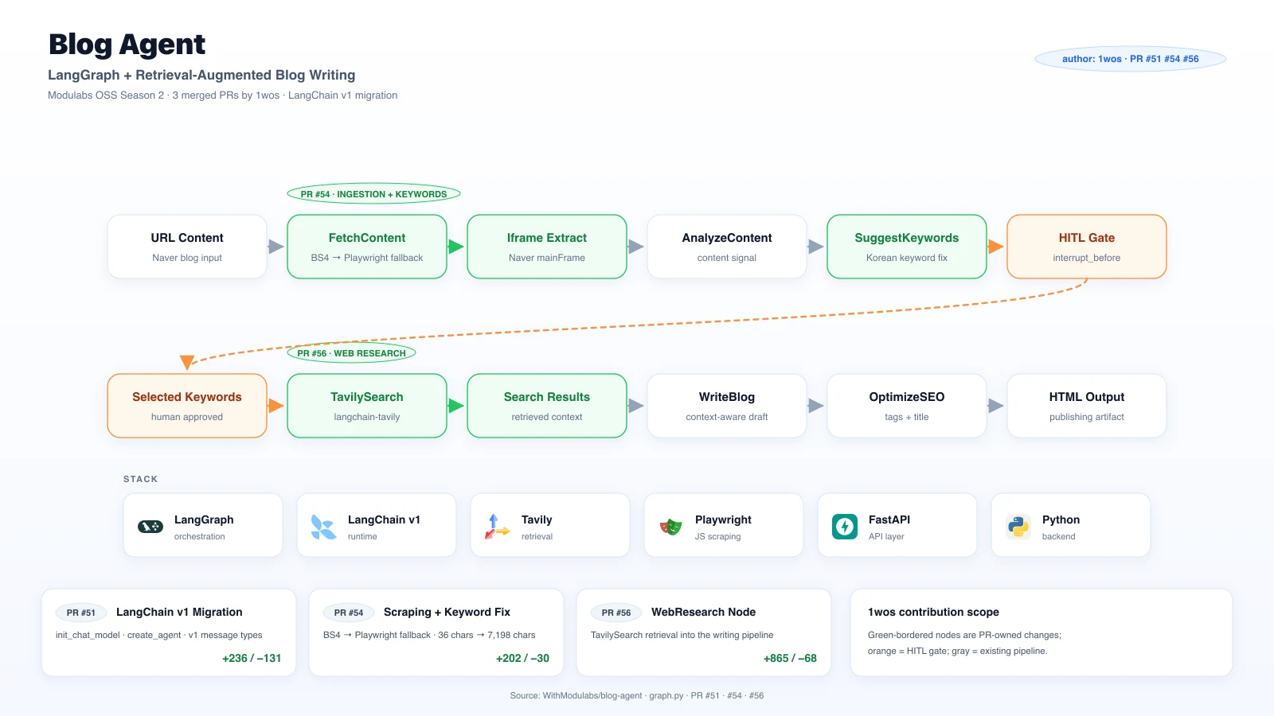The image size is (1274, 716).
Task: Click the PR #54 Ingestion + Keywords label
Action: (x=373, y=194)
